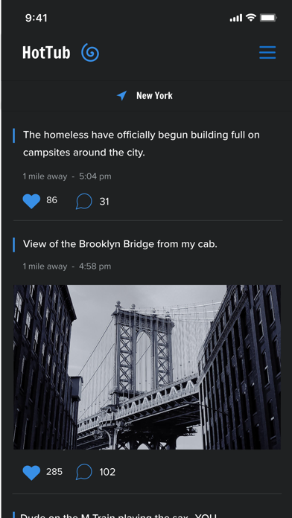The width and height of the screenshot is (292, 518).
Task: Open the post about homeless campsites
Action: click(x=142, y=144)
